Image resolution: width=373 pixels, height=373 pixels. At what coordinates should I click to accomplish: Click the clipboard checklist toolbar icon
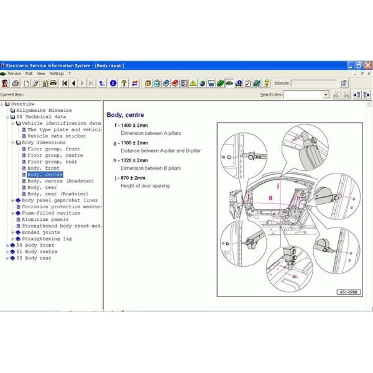click(x=247, y=83)
